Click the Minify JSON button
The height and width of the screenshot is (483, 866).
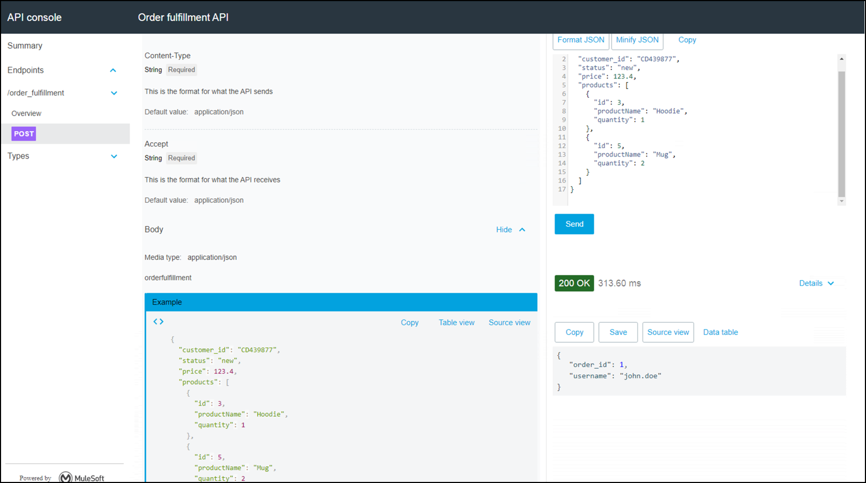coord(637,40)
